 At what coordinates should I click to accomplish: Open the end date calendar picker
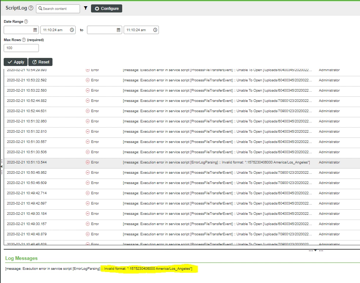[x=118, y=30]
